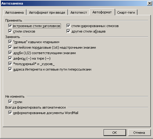Uncheck неформатированные документы WordMail
Screen dimensions: 153x139
click(x=10, y=113)
